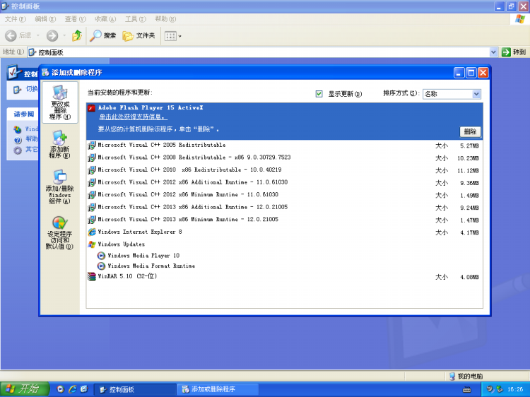Switch to Add or Remove Programs taskbar button
The width and height of the screenshot is (530, 397).
[x=218, y=389]
